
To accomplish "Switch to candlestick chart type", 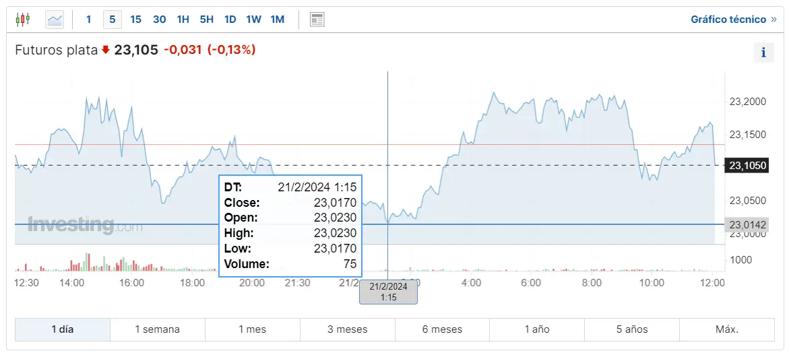I will pyautogui.click(x=22, y=20).
